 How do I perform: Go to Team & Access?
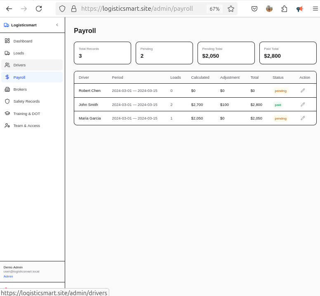32,126
